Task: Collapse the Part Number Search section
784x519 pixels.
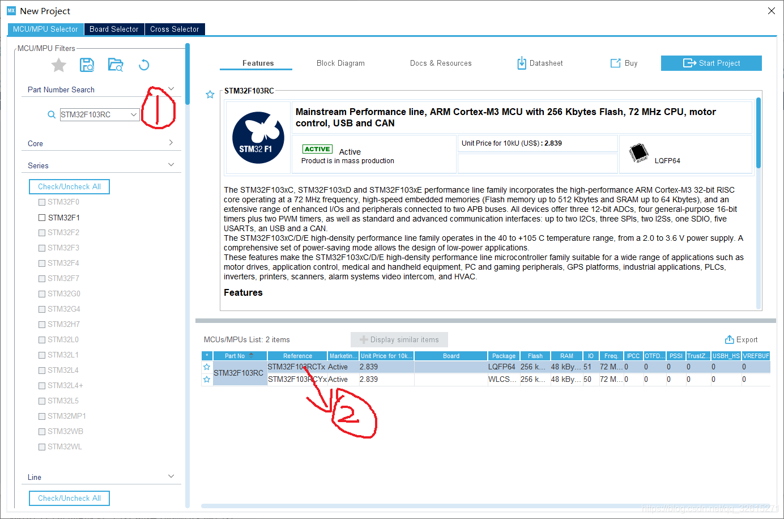Action: (171, 89)
